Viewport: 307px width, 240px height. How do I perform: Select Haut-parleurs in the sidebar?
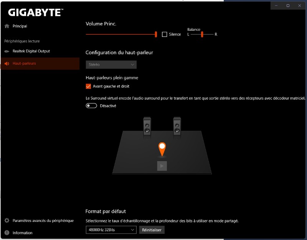click(x=24, y=63)
